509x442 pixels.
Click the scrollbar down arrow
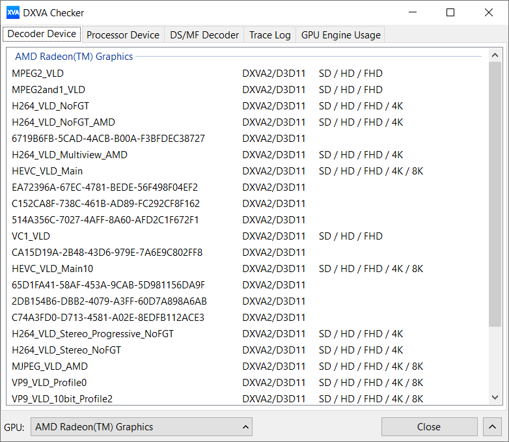(495, 397)
